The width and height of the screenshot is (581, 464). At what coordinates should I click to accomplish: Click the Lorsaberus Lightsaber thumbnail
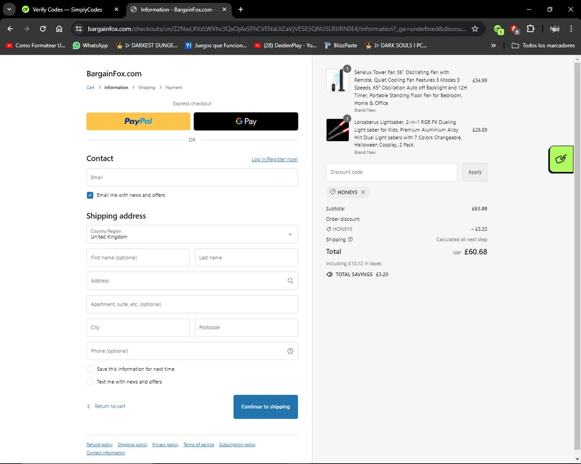tap(337, 130)
